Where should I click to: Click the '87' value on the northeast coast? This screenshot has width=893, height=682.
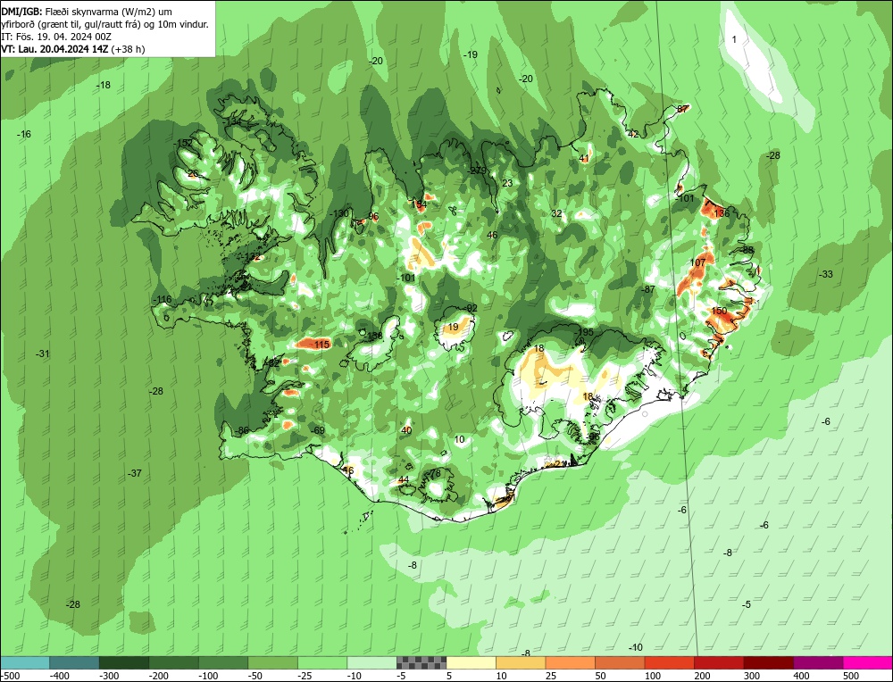tap(683, 109)
